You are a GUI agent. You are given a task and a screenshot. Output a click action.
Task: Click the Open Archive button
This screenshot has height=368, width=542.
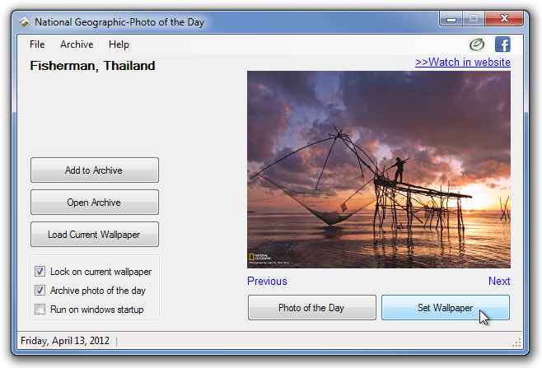point(95,203)
